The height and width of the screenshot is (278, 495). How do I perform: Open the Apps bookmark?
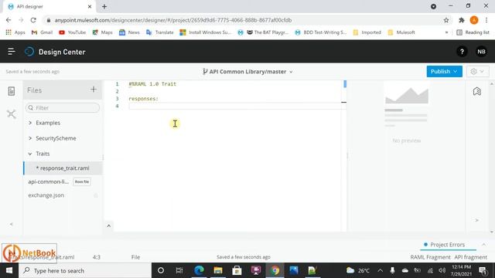[x=15, y=32]
